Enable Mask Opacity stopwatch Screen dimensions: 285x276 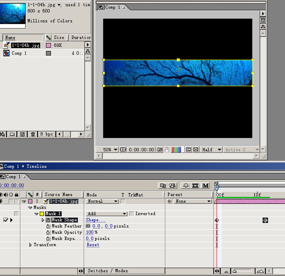click(48, 232)
